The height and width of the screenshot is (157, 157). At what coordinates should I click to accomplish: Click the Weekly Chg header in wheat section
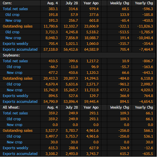click(119, 107)
